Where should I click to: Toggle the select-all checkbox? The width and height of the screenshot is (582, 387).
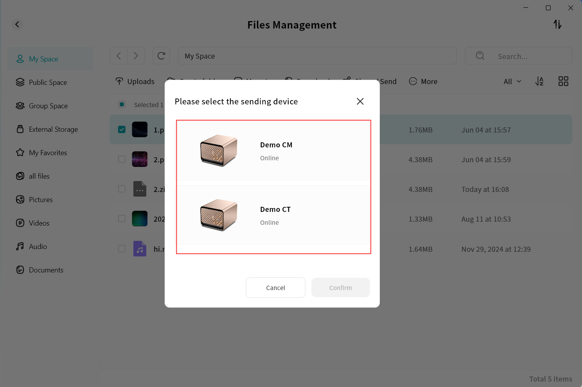click(122, 104)
